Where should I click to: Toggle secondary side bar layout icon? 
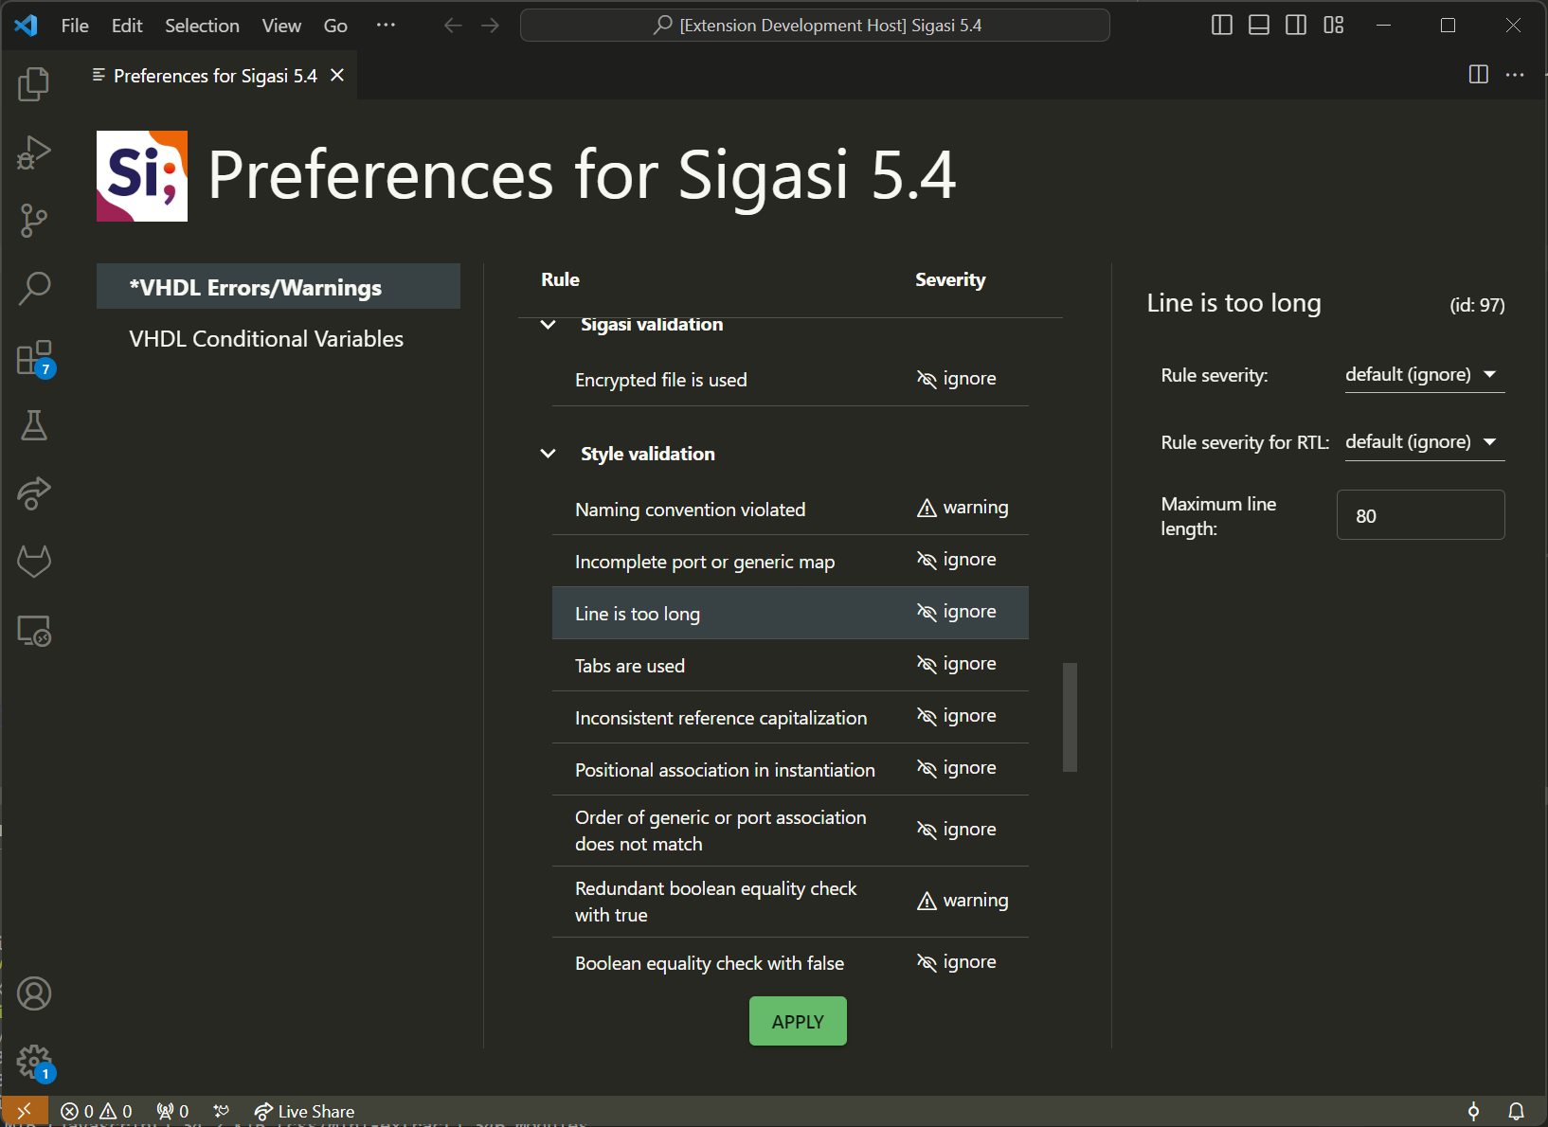pos(1296,26)
